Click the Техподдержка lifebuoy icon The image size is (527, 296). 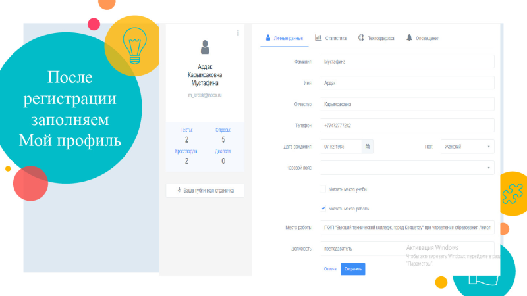(x=361, y=37)
